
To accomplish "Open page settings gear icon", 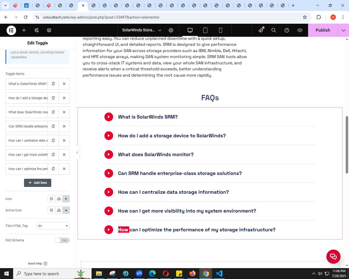I will click(171, 30).
